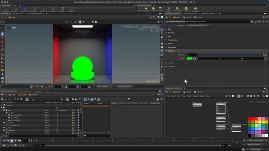Stop playback in the playbar
The height and width of the screenshot is (151, 269).
point(12,141)
